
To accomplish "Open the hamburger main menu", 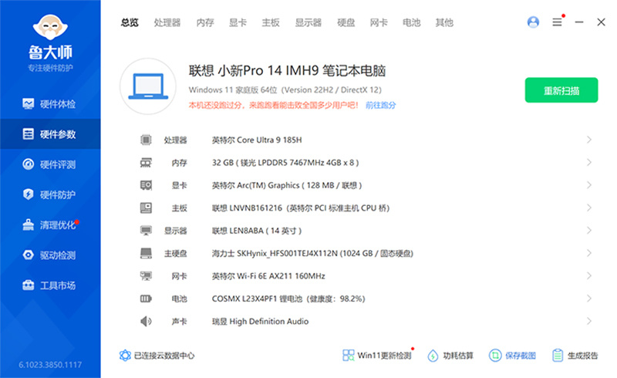I will (557, 22).
